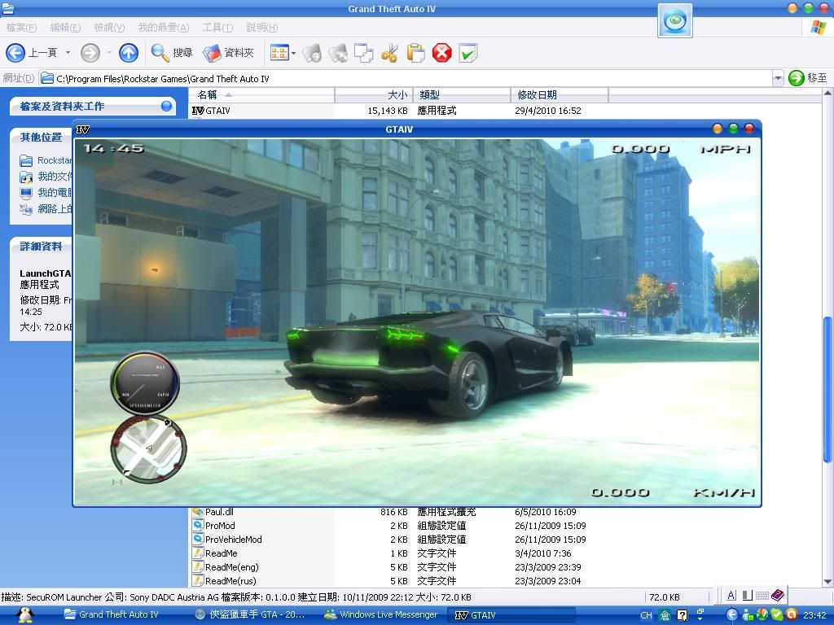Screen dimensions: 834x625
Task: Expand the address bar dropdown arrow
Action: 777,78
